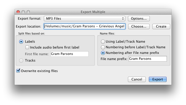Screen dimensions: 186x105
Task: Click the gray minimize window button
Action: 23,12
